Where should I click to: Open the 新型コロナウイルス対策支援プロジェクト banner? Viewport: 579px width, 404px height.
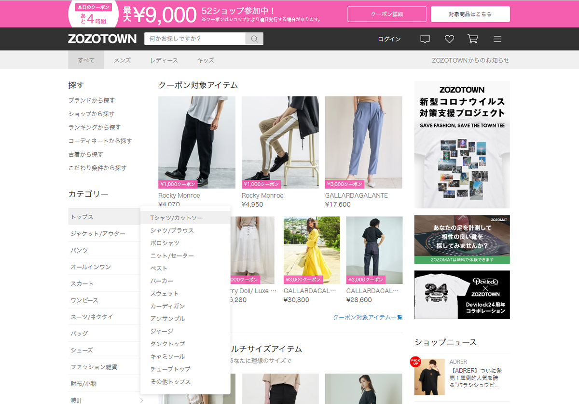pos(462,145)
